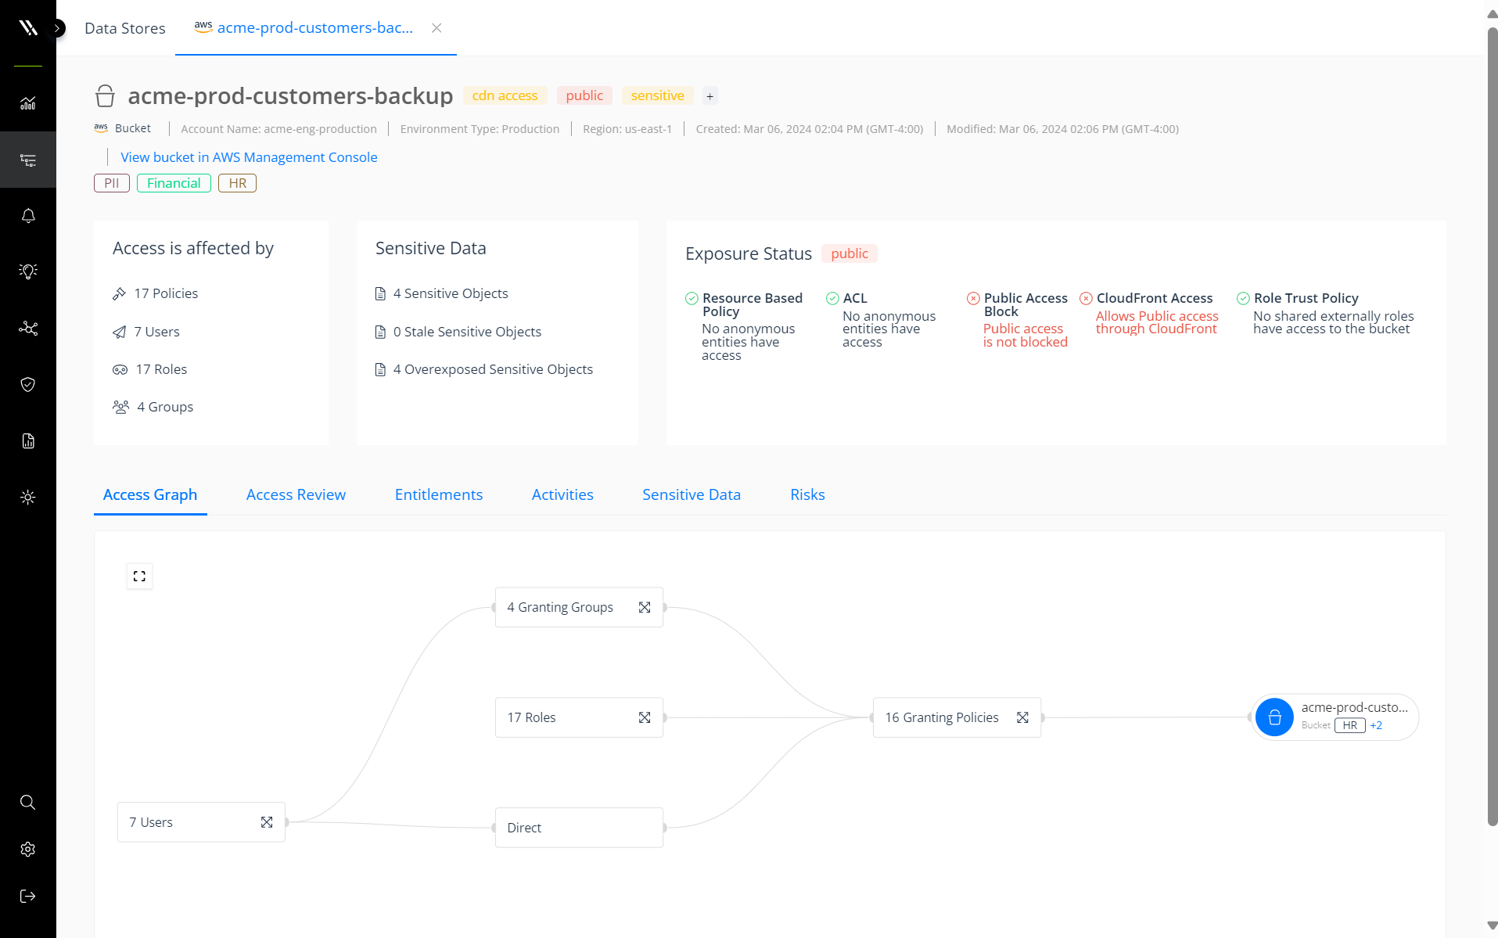The height and width of the screenshot is (938, 1498).
Task: Click 'Public access is not blocked' text
Action: (x=1025, y=336)
